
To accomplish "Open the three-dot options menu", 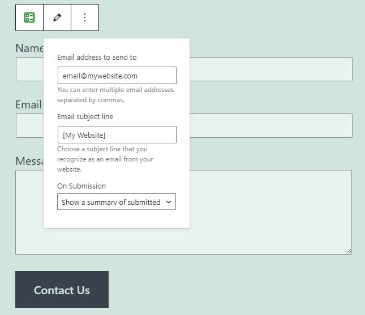I will point(85,17).
